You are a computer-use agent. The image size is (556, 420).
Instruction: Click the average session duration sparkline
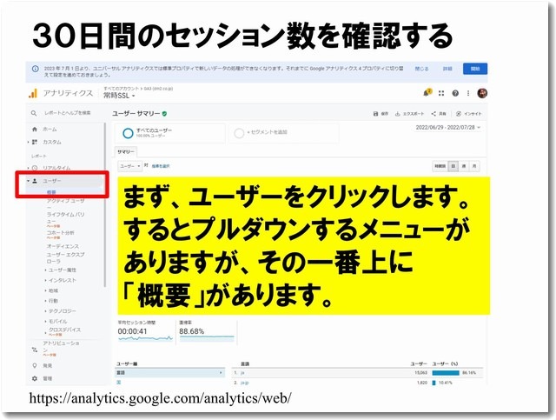point(145,338)
